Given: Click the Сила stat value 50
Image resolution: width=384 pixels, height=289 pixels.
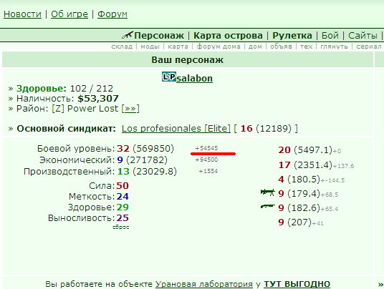Looking at the screenshot, I should [123, 186].
